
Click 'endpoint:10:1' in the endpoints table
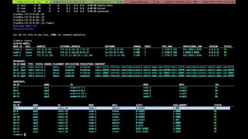(x=78, y=93)
